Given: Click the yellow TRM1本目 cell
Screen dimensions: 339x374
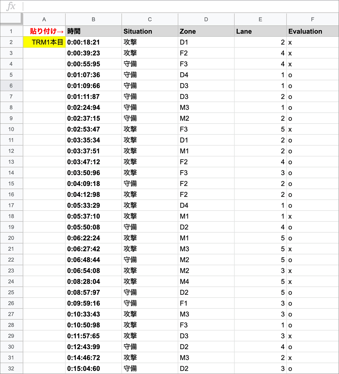Looking at the screenshot, I should coord(44,42).
